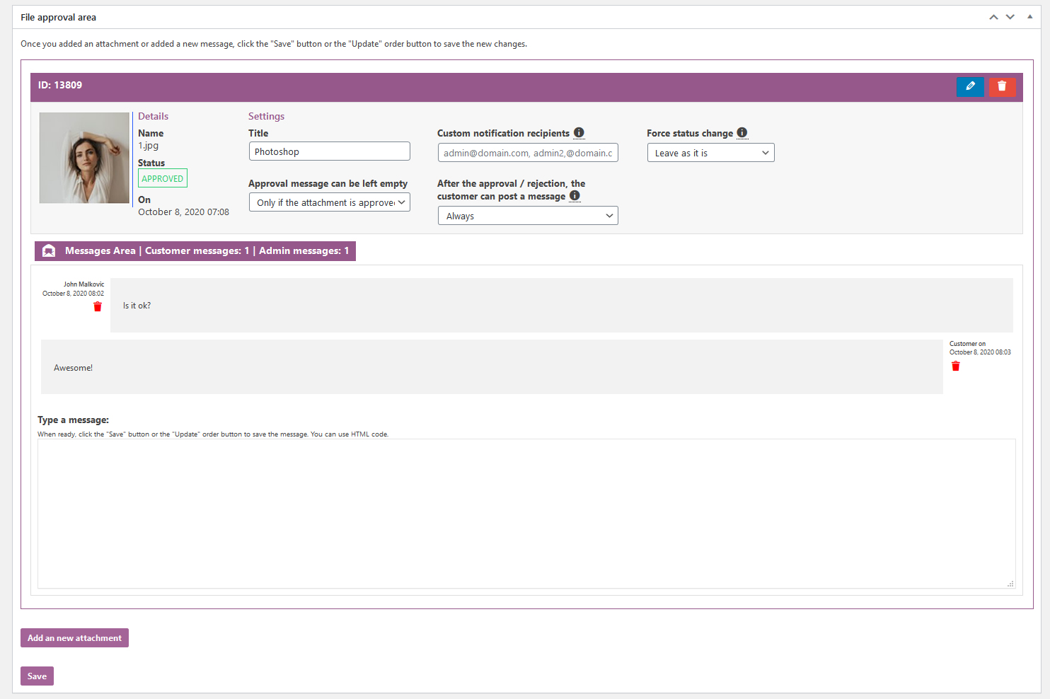Click the Title field containing Photoshop
The image size is (1050, 699).
[329, 151]
